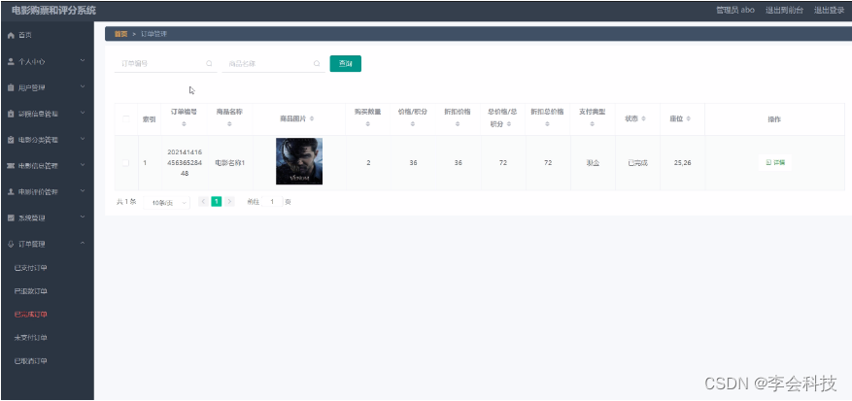
Task: Sort by 支付类型 column arrows
Action: pos(593,124)
